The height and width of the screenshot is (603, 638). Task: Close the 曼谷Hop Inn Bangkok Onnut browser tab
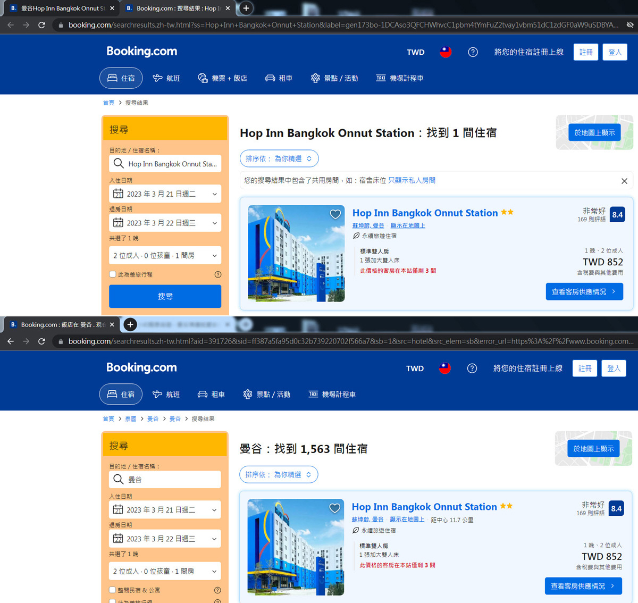coord(112,8)
